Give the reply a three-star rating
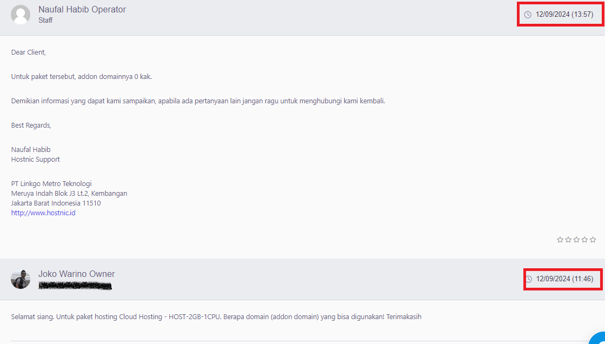 point(576,240)
